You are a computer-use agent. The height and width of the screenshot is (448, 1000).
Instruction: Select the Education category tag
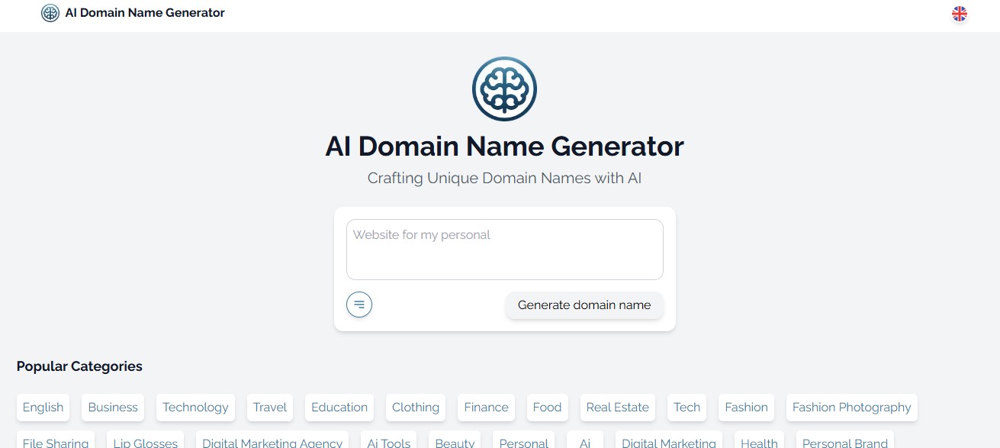click(x=339, y=408)
